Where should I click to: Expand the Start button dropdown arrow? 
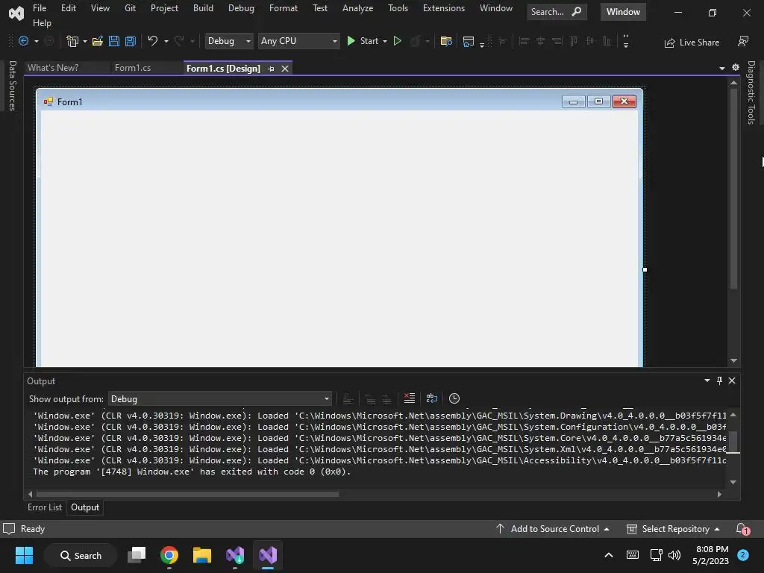click(385, 42)
